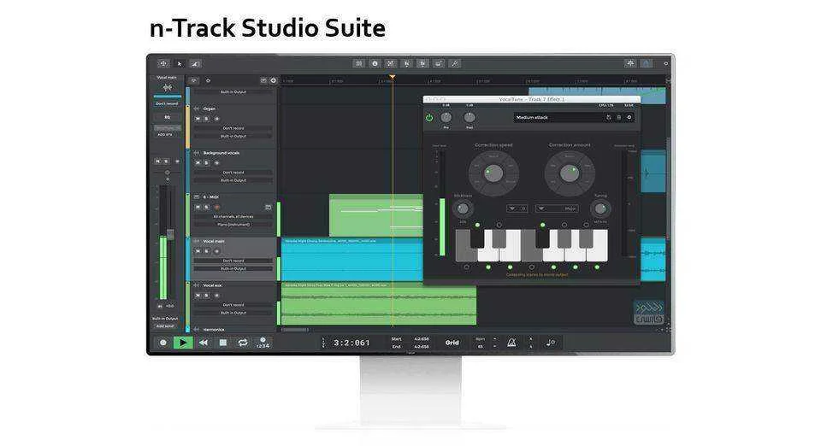Click the VocalTune settings gear icon

[x=629, y=118]
